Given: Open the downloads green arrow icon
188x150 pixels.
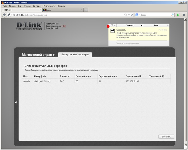Looking at the screenshot, I should (x=178, y=15).
